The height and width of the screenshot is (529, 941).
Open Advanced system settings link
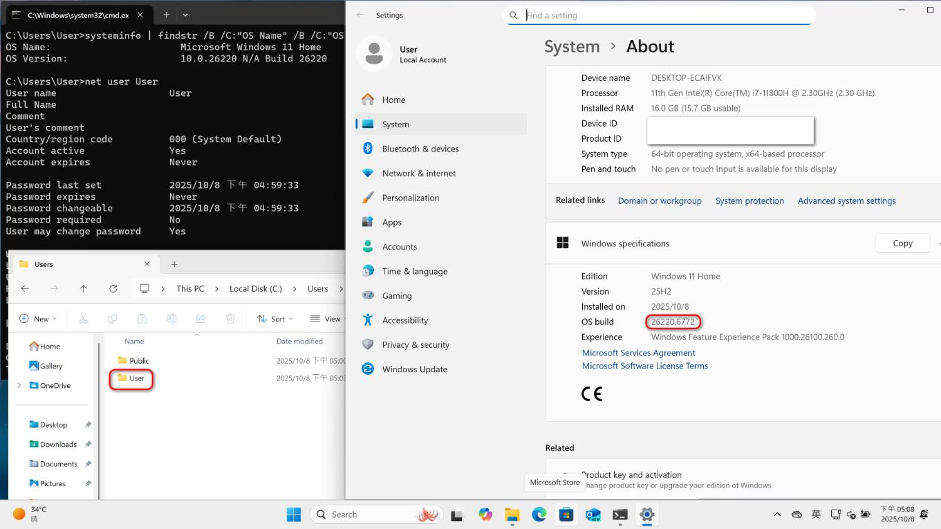pos(846,201)
